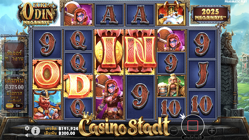Open the game info icon
This screenshot has width=249, height=140.
(35, 131)
